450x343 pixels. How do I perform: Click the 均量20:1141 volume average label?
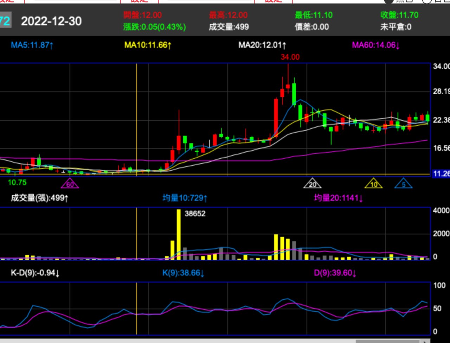[x=338, y=198]
